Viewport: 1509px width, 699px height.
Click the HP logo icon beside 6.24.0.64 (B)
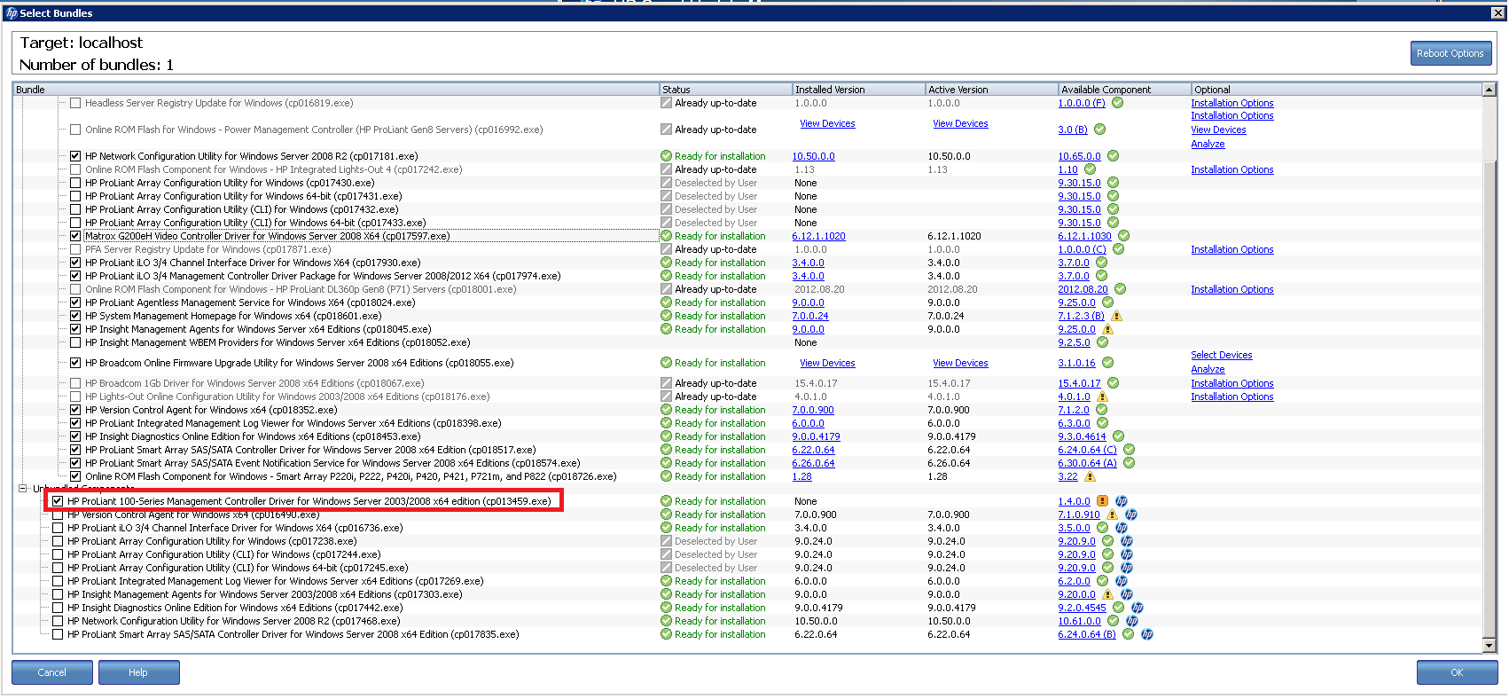click(1146, 634)
